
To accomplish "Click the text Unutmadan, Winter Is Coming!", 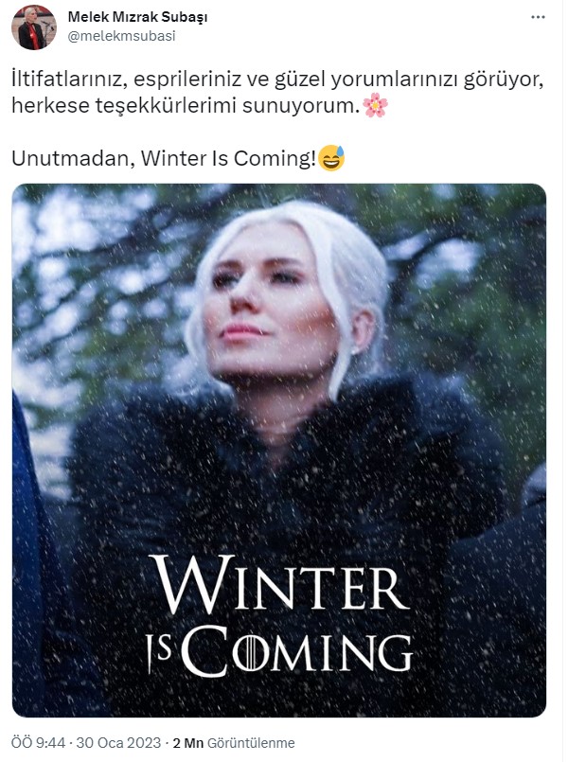I will pyautogui.click(x=164, y=158).
